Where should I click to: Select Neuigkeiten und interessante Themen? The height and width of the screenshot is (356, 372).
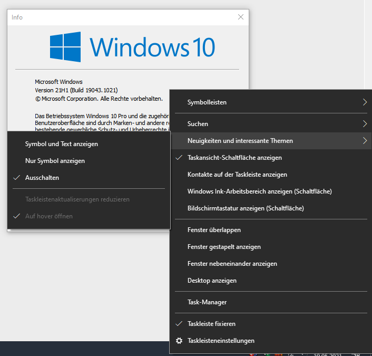coord(271,141)
